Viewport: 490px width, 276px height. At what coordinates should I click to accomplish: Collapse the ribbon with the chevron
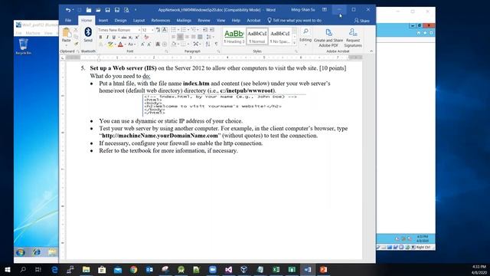click(x=371, y=51)
